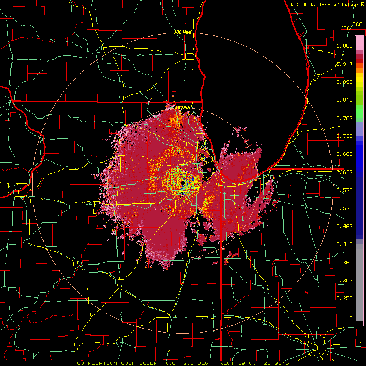Viewport: 366px width, 366px height.
Task: Click the 0.680 color scale label
Action: click(x=344, y=154)
